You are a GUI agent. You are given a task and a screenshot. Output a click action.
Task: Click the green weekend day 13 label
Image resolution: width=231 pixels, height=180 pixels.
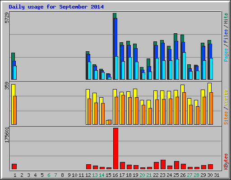95,175
